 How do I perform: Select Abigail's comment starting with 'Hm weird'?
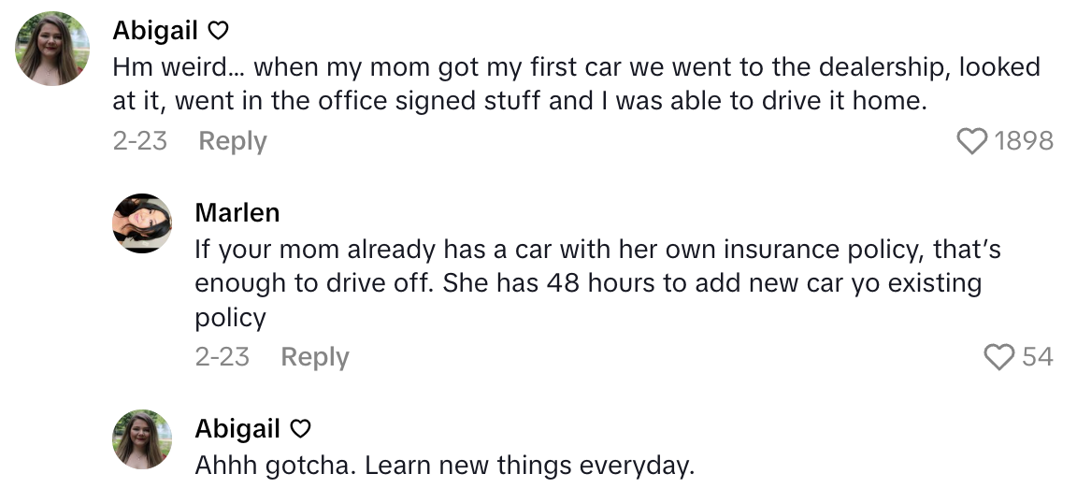tap(561, 84)
